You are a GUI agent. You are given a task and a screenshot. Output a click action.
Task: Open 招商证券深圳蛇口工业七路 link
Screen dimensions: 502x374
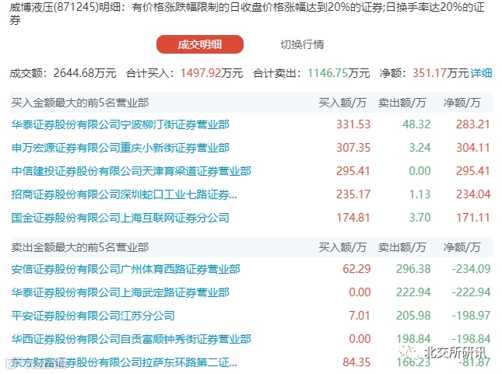125,194
